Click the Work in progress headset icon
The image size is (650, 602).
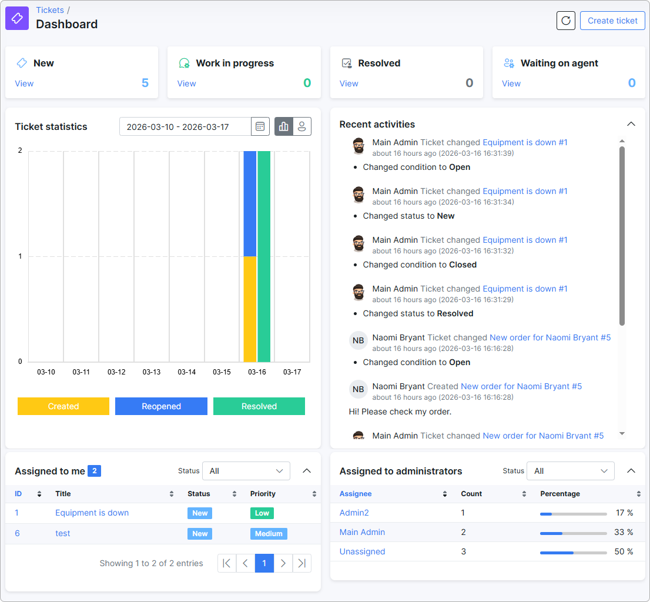[184, 63]
